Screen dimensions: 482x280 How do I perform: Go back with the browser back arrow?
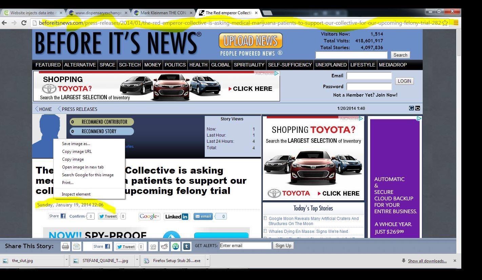click(x=4, y=23)
